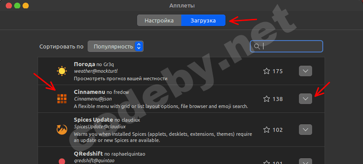Click the 'A flexible menu with grid' description
The width and height of the screenshot is (363, 164).
pos(161,107)
